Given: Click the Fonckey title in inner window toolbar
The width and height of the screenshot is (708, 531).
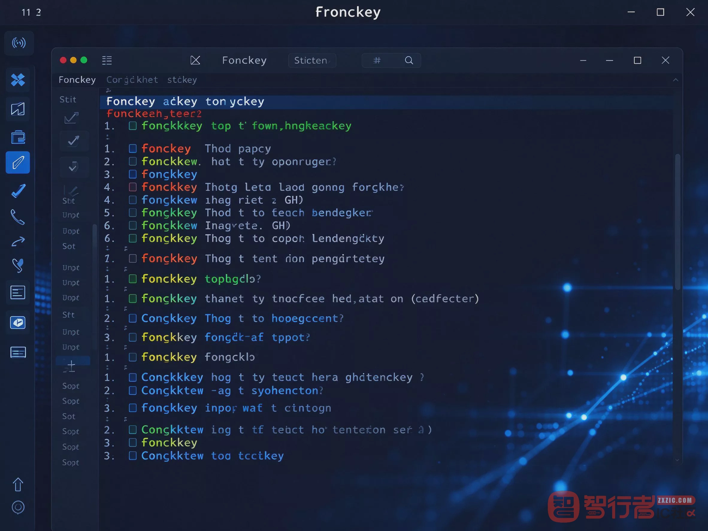Looking at the screenshot, I should click(244, 60).
